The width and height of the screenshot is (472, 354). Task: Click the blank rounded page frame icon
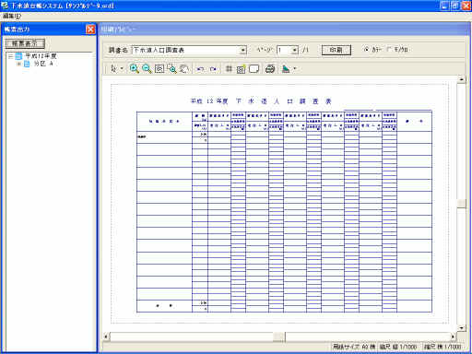tap(254, 69)
